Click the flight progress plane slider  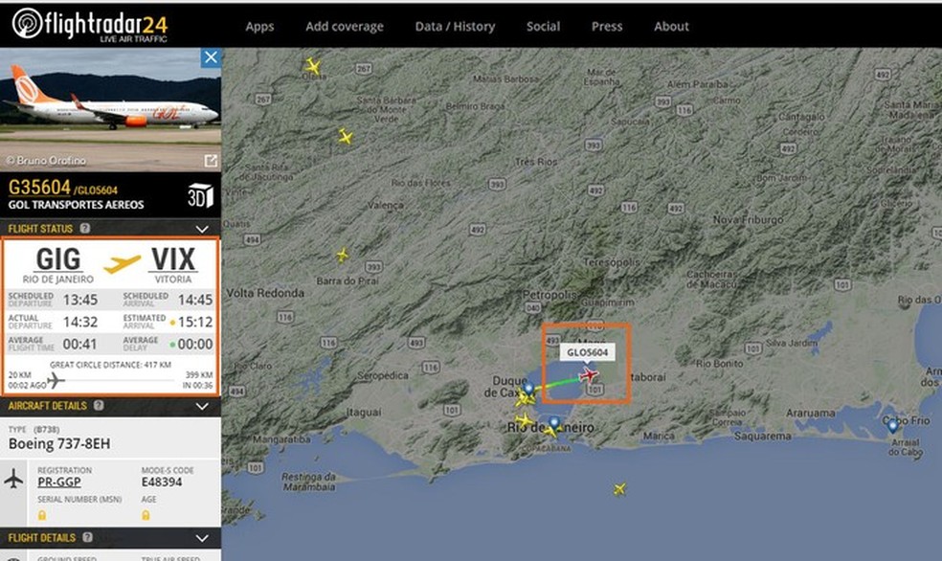(x=56, y=382)
